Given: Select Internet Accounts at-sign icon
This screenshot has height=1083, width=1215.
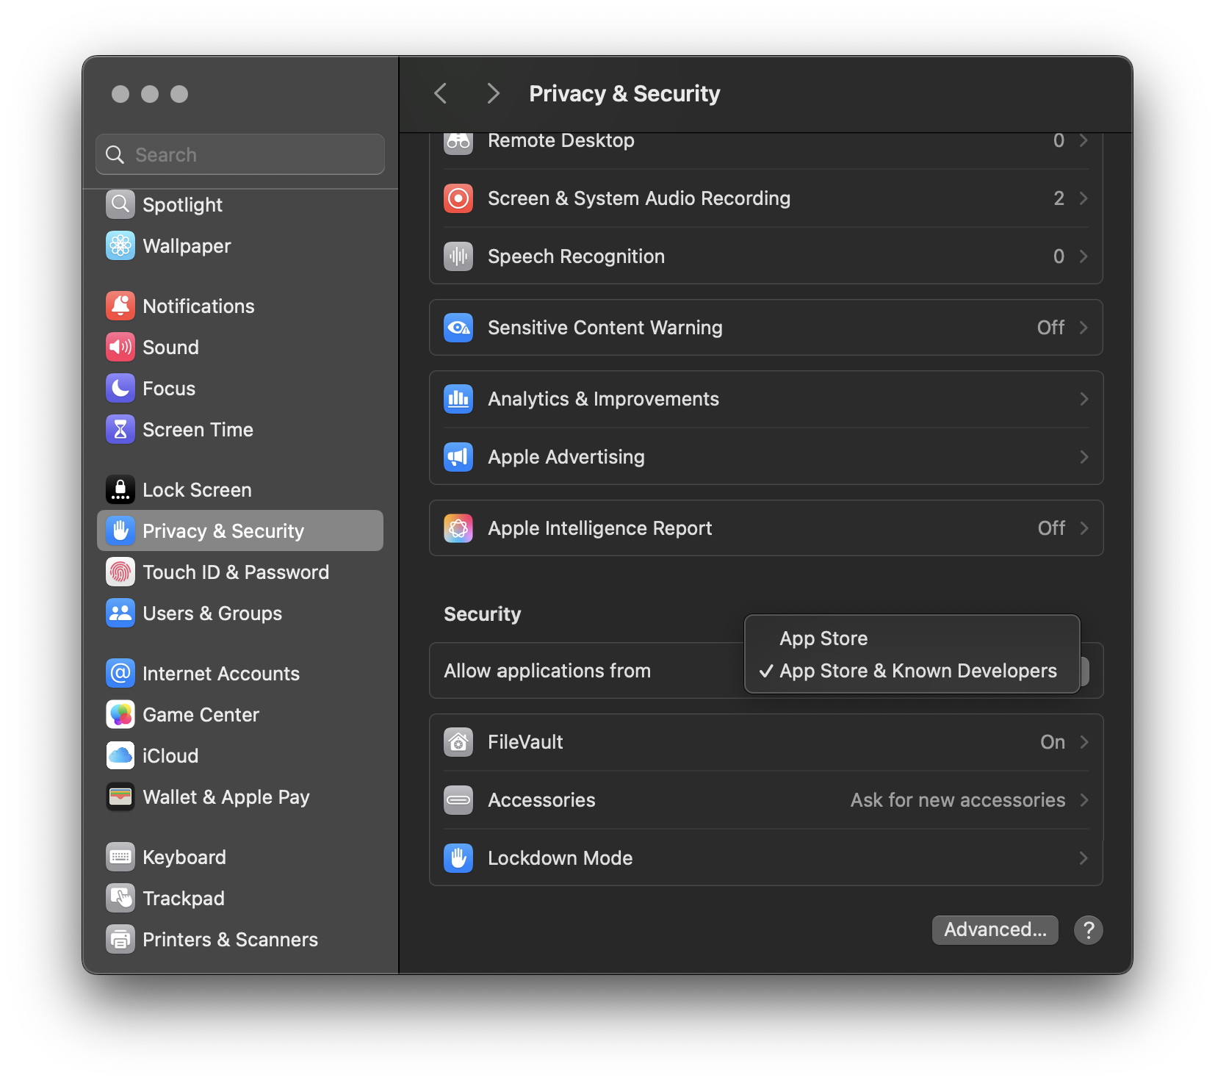Looking at the screenshot, I should tap(120, 673).
